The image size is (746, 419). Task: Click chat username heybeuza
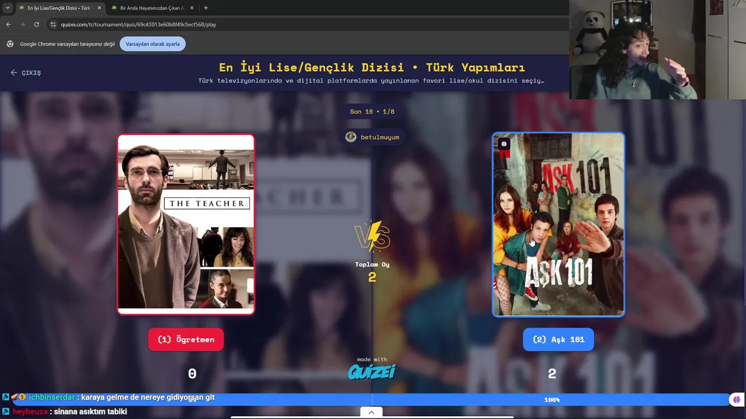(30, 411)
